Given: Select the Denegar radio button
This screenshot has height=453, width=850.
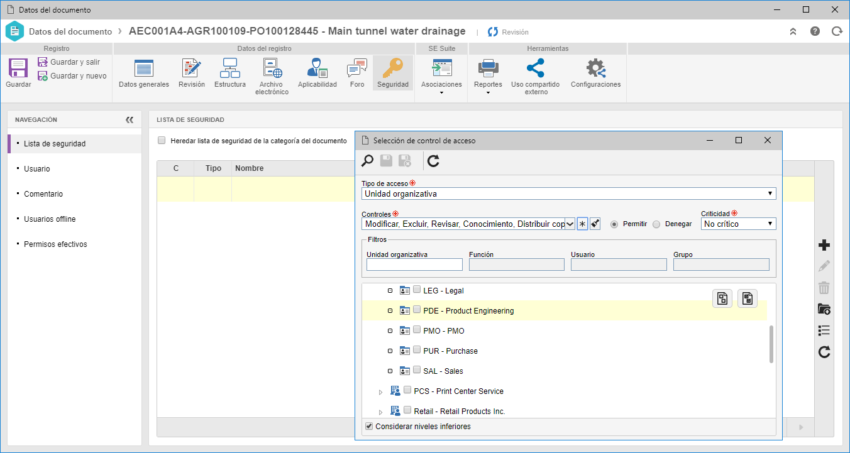Looking at the screenshot, I should click(x=656, y=224).
